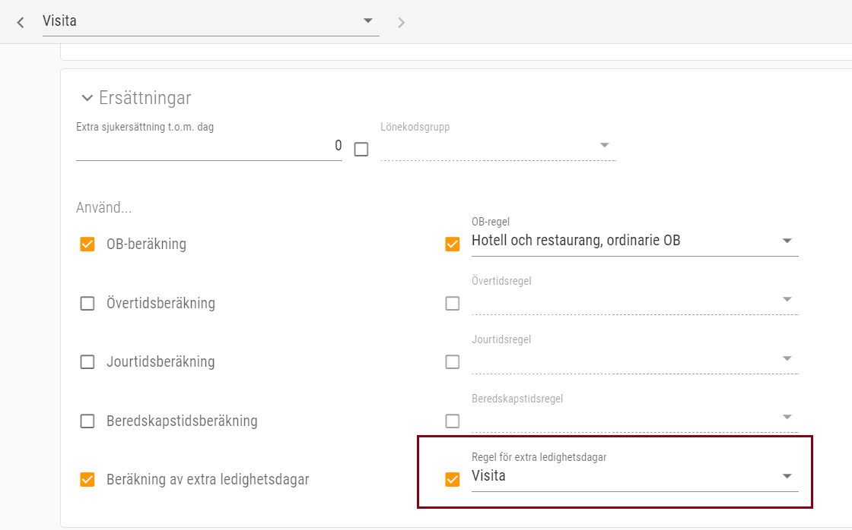Enable Övertidsberäkning checkbox
Image resolution: width=852 pixels, height=530 pixels.
[87, 304]
